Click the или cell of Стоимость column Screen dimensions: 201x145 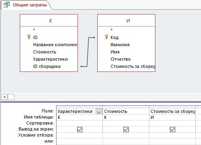pos(126,141)
